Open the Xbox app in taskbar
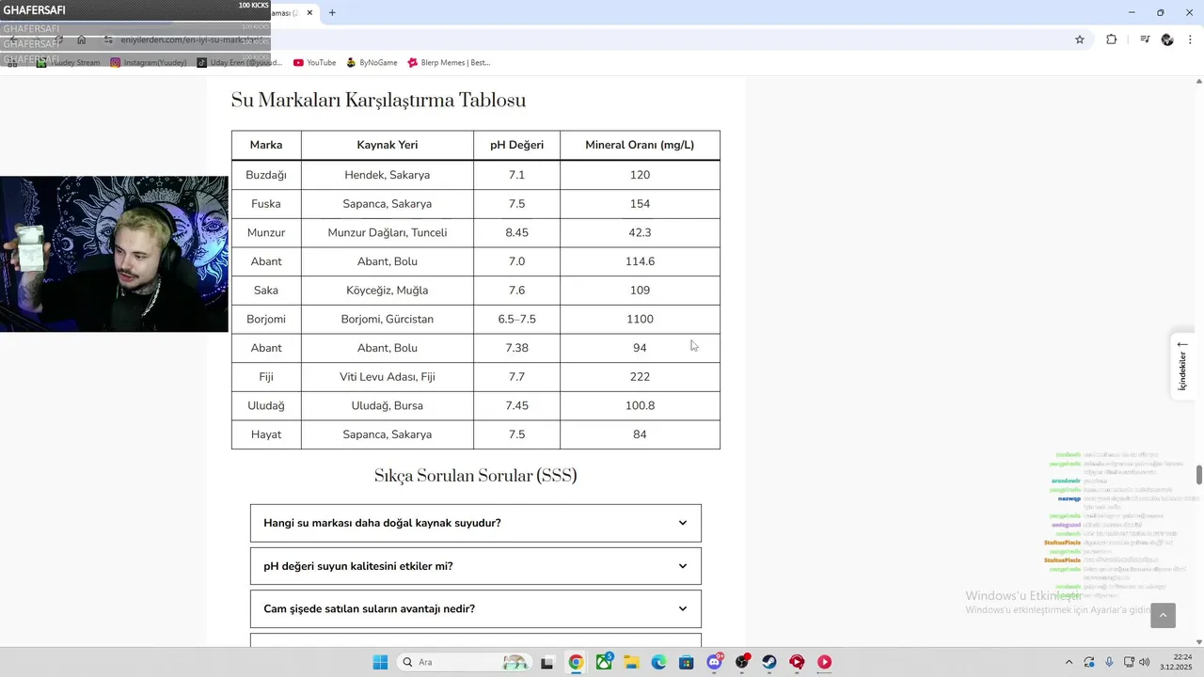This screenshot has width=1204, height=677. pyautogui.click(x=604, y=662)
